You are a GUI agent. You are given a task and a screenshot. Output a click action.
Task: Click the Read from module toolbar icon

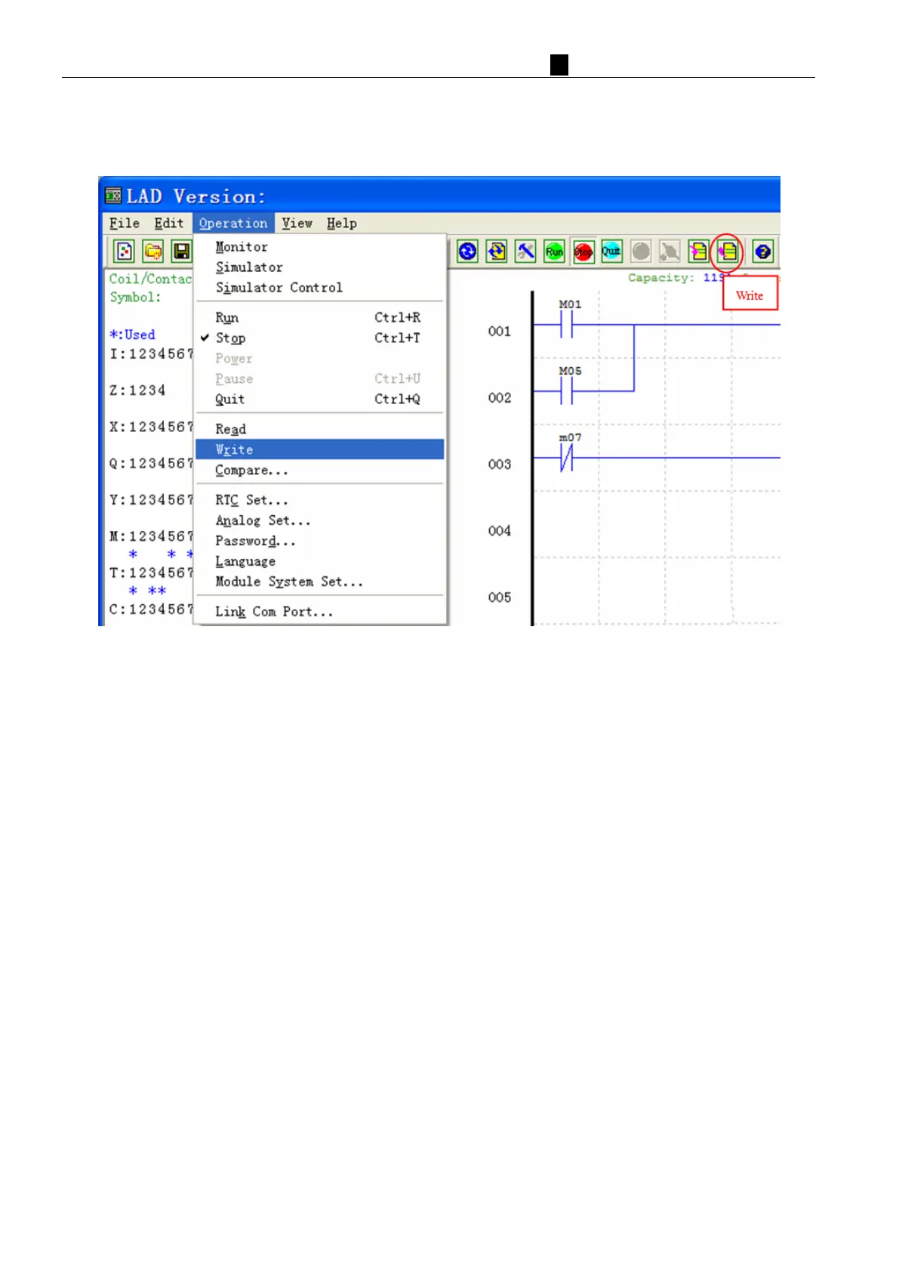coord(698,252)
